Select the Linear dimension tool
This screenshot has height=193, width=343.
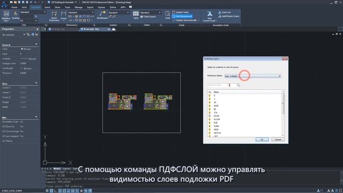(x=63, y=16)
